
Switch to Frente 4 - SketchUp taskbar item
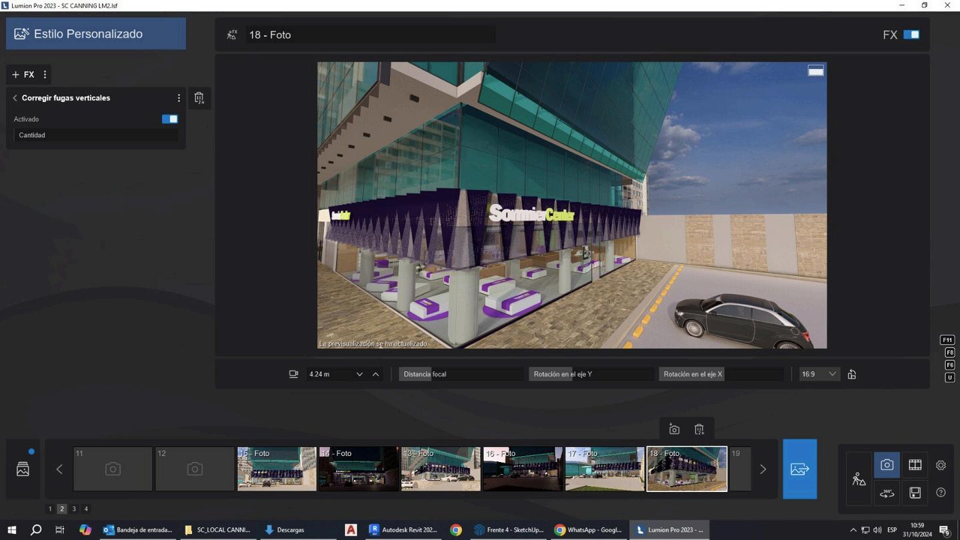pyautogui.click(x=509, y=530)
